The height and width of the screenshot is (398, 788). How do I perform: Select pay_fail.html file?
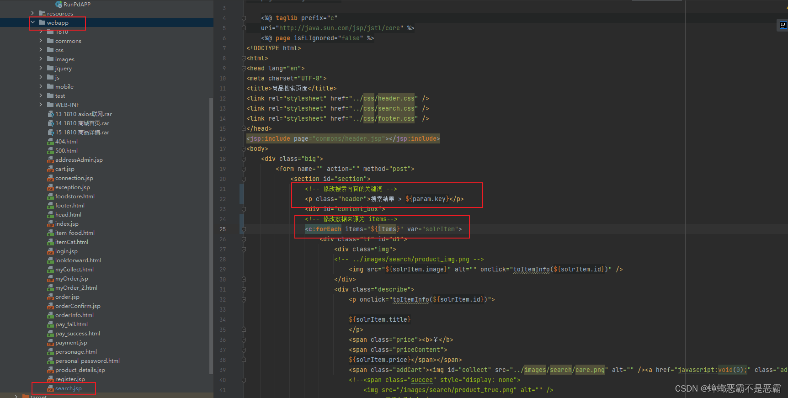[71, 324]
